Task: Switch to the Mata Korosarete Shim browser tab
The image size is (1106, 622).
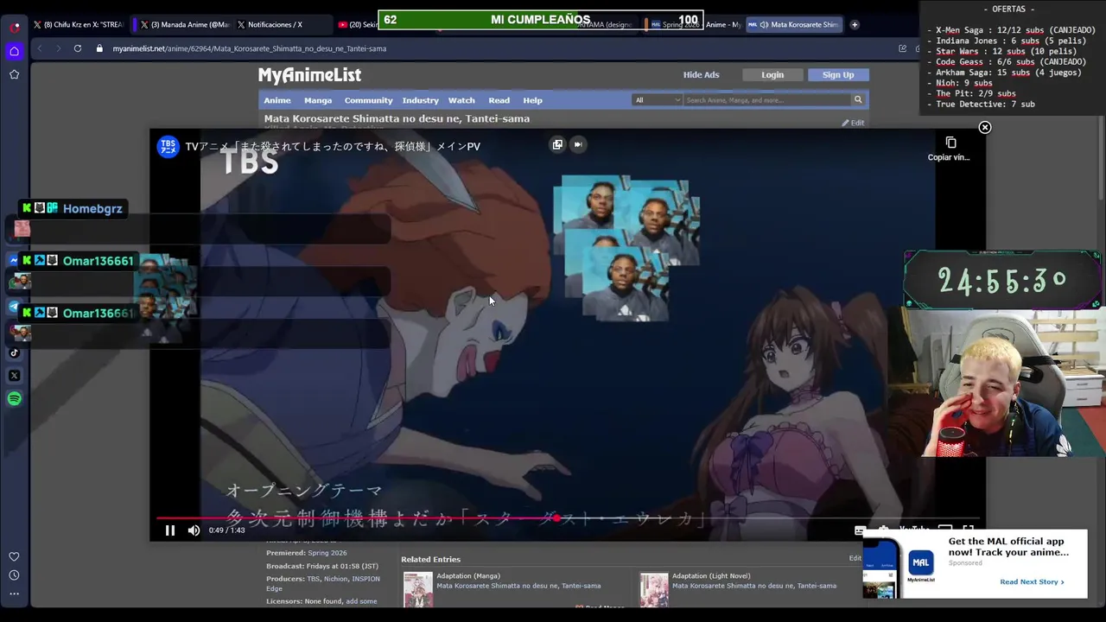Action: [x=793, y=25]
